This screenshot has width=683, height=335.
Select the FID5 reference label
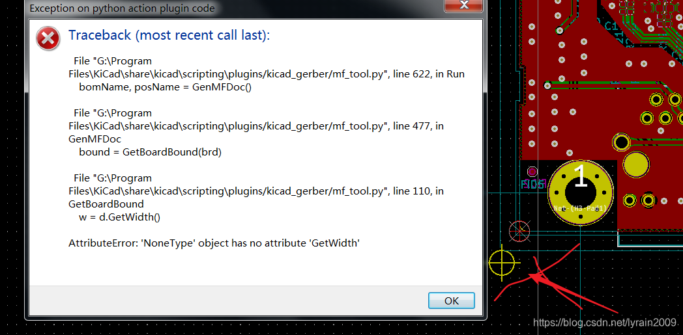534,184
